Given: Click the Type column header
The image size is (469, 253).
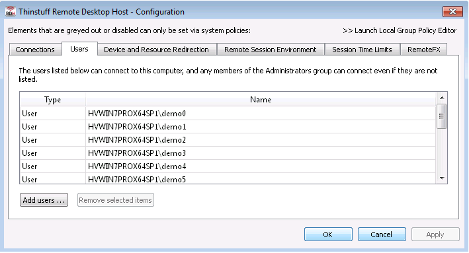Looking at the screenshot, I should pyautogui.click(x=53, y=100).
